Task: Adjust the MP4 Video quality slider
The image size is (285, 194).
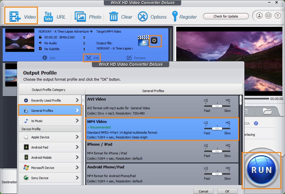Action: pyautogui.click(x=217, y=129)
